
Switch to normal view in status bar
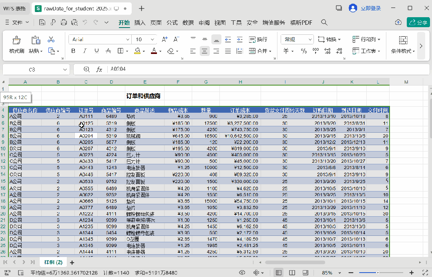279,273
